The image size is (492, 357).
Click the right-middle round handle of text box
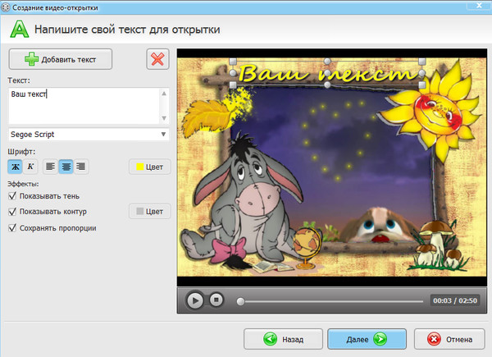coord(422,73)
